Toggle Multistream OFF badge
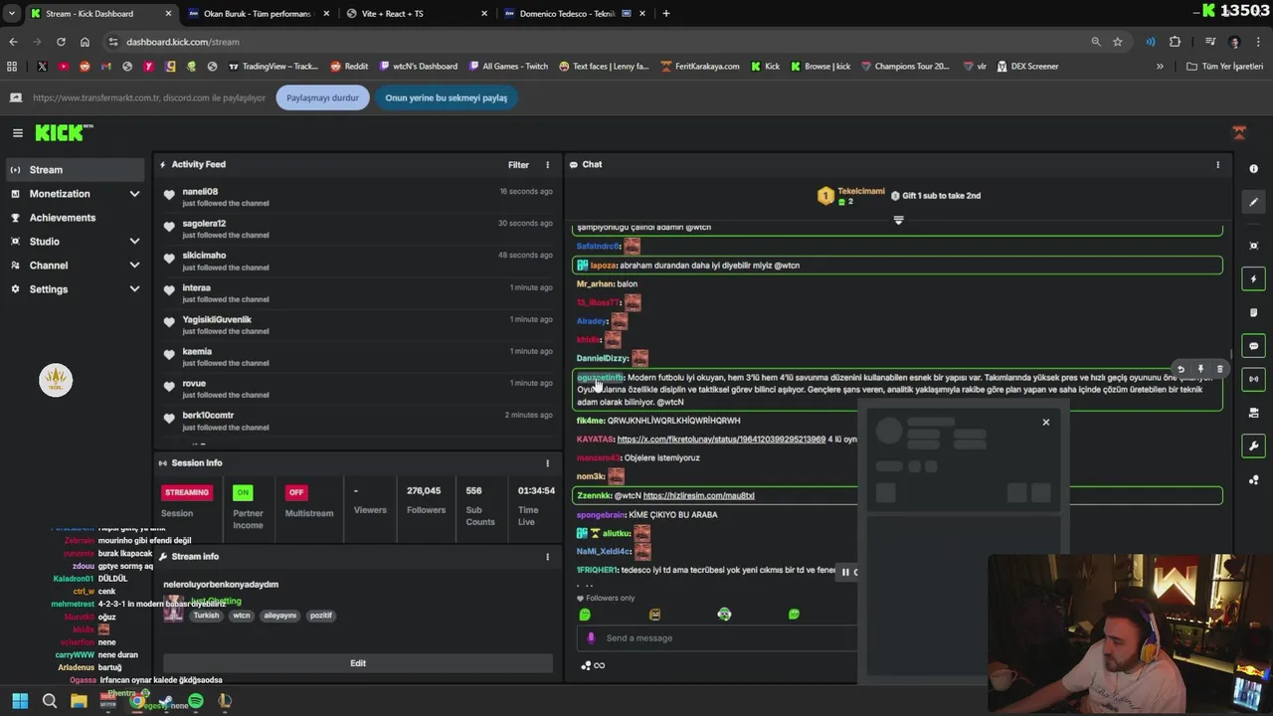 pyautogui.click(x=295, y=492)
